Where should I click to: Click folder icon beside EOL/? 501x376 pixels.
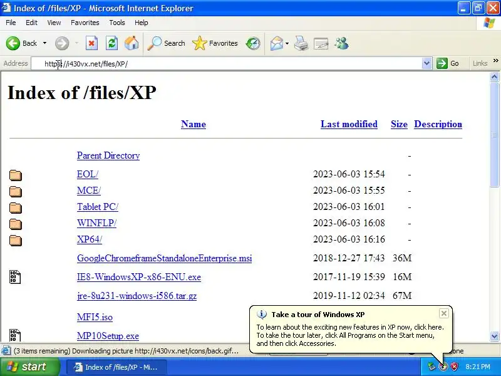[15, 175]
